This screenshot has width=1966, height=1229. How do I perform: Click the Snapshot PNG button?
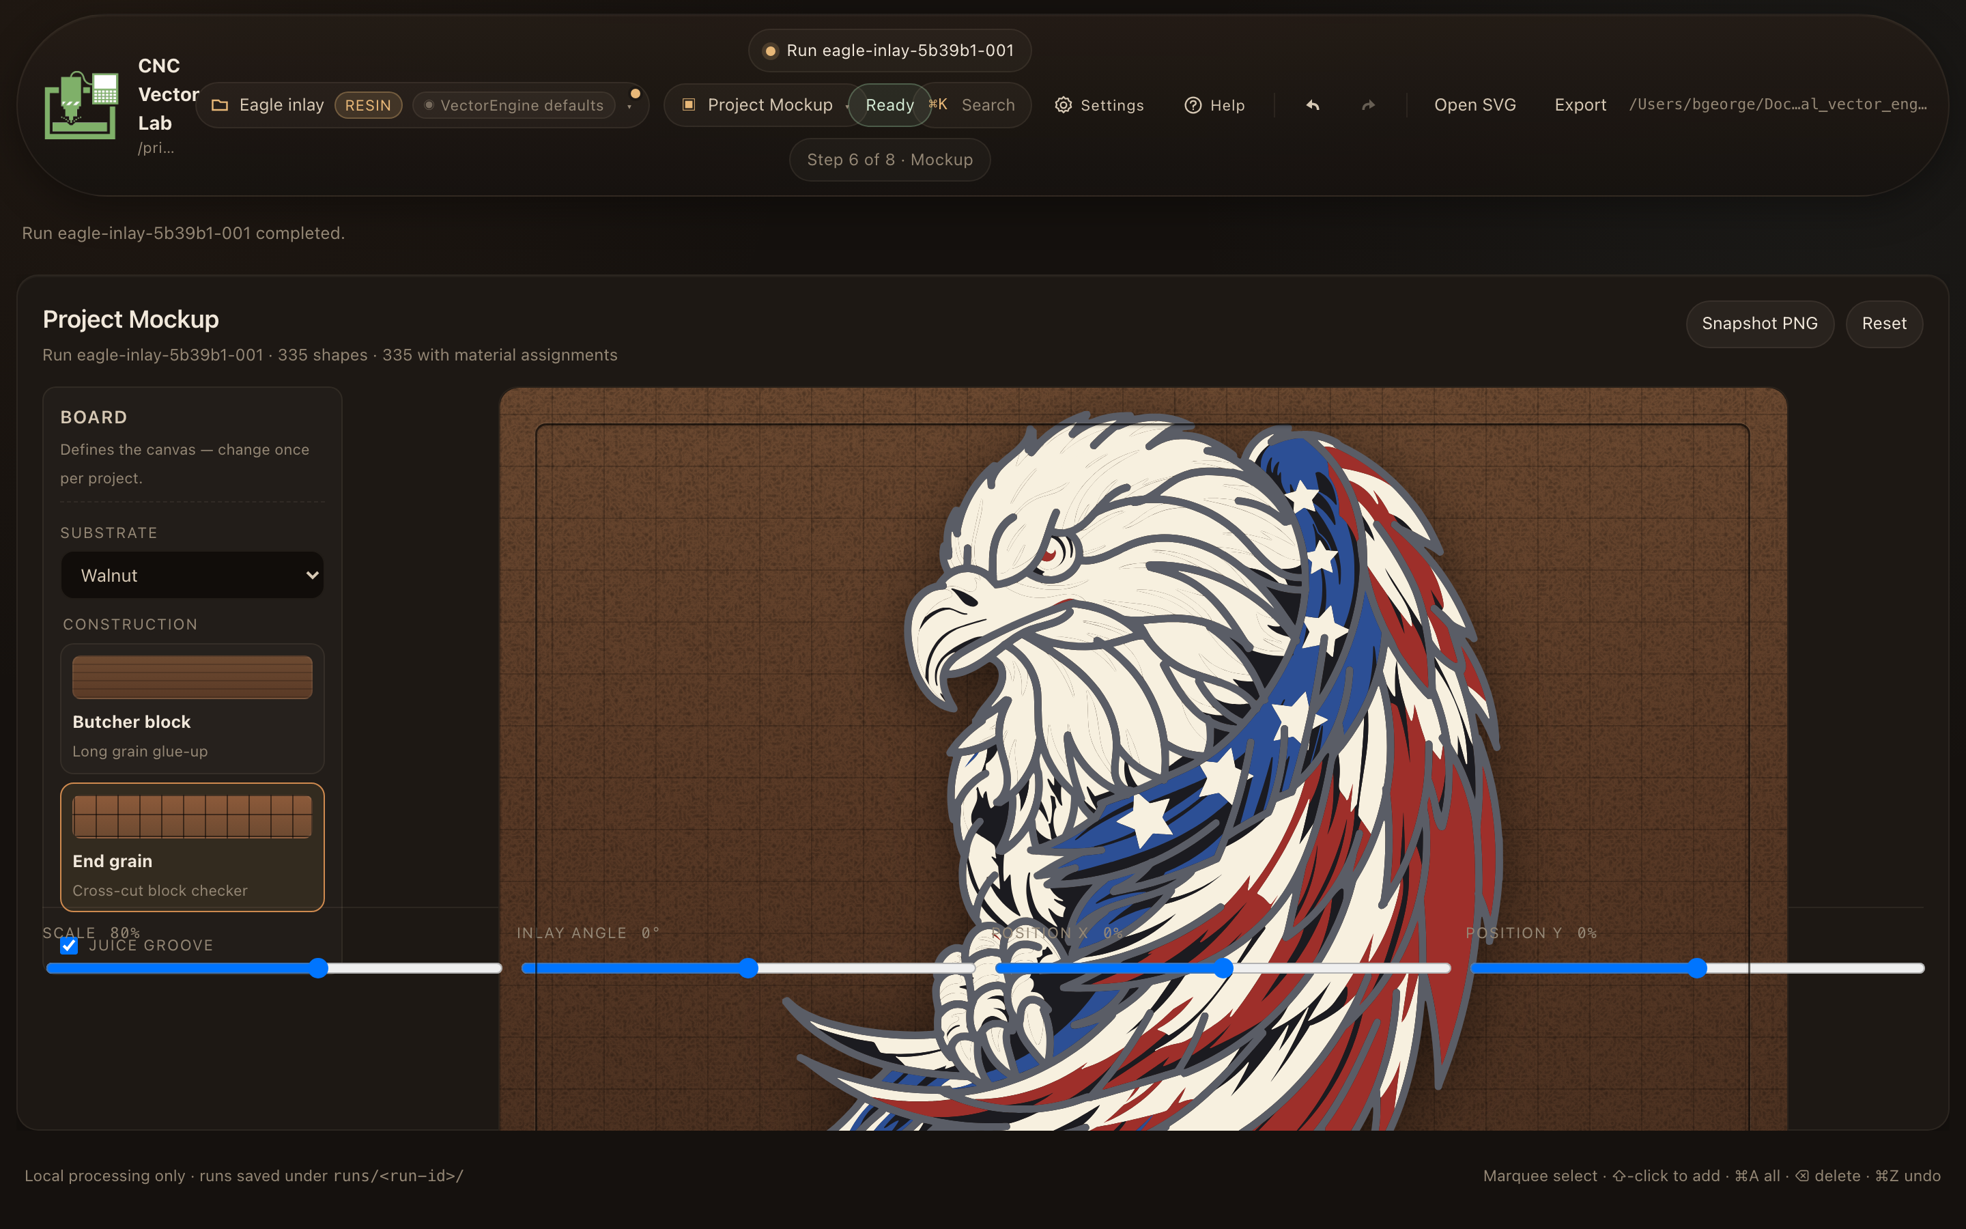(x=1760, y=324)
